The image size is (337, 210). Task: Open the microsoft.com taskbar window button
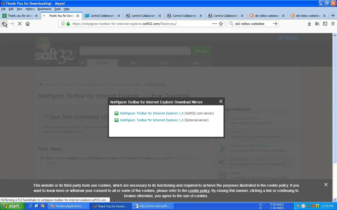point(153,206)
